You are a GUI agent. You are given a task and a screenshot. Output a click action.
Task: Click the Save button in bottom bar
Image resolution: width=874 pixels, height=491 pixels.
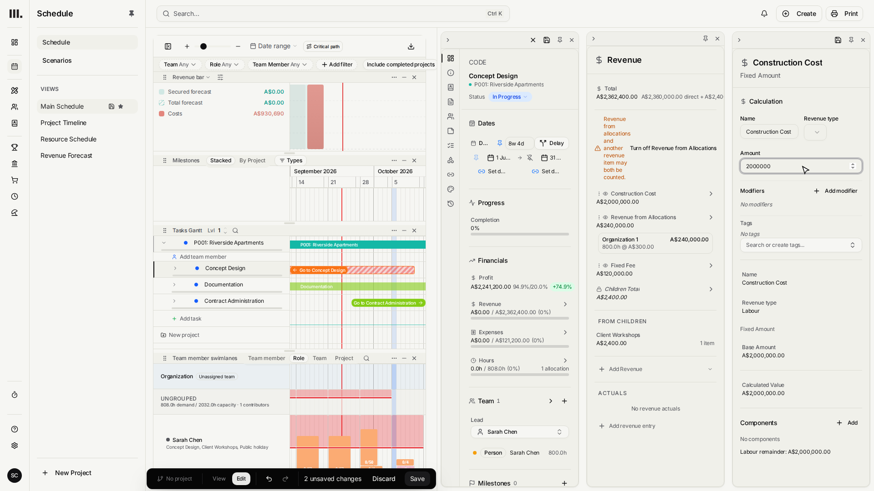click(x=417, y=479)
